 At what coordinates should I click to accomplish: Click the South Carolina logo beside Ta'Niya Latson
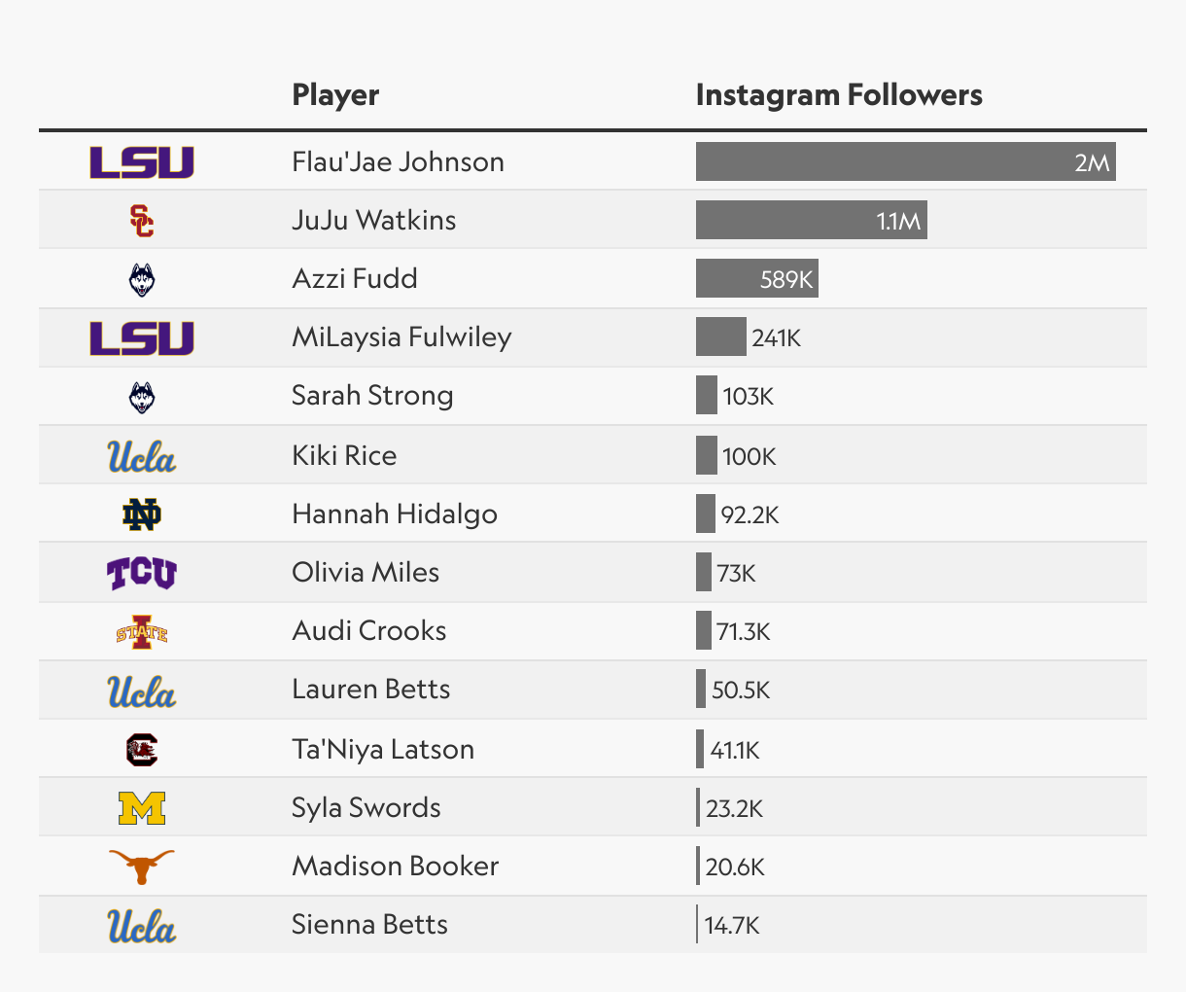tap(142, 749)
